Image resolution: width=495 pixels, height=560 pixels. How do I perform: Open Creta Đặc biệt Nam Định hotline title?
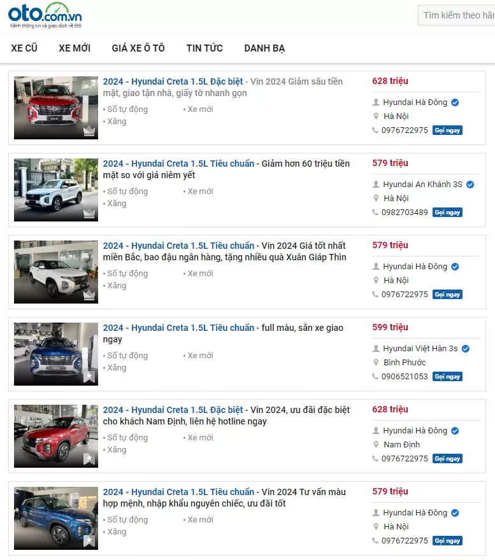click(226, 416)
